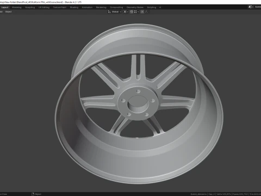
Task: Add a new workspace with plus button
Action: (x=160, y=8)
